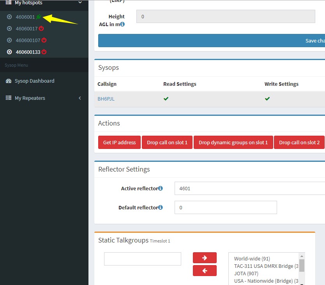Click the red power icon beside 460600133

(x=44, y=52)
